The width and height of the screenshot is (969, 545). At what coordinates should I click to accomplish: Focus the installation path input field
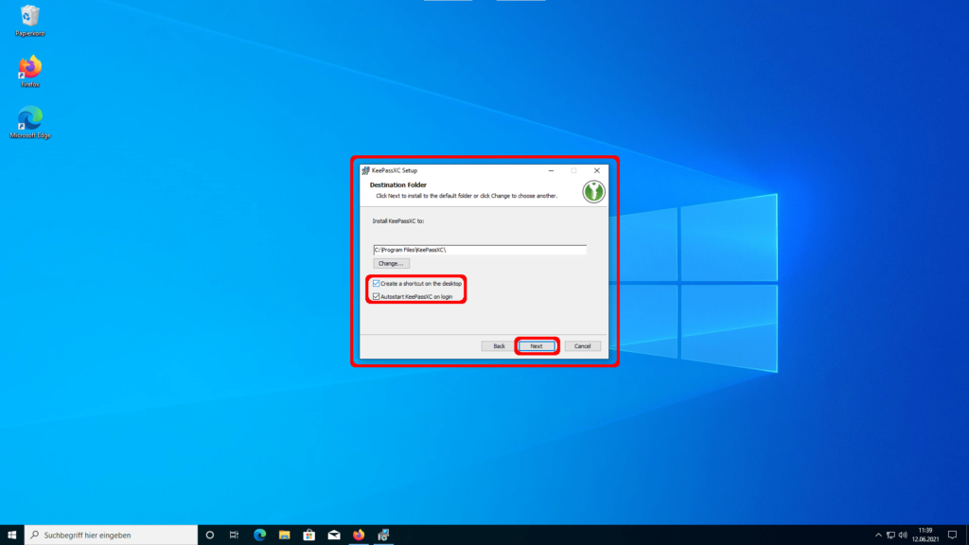tap(480, 250)
